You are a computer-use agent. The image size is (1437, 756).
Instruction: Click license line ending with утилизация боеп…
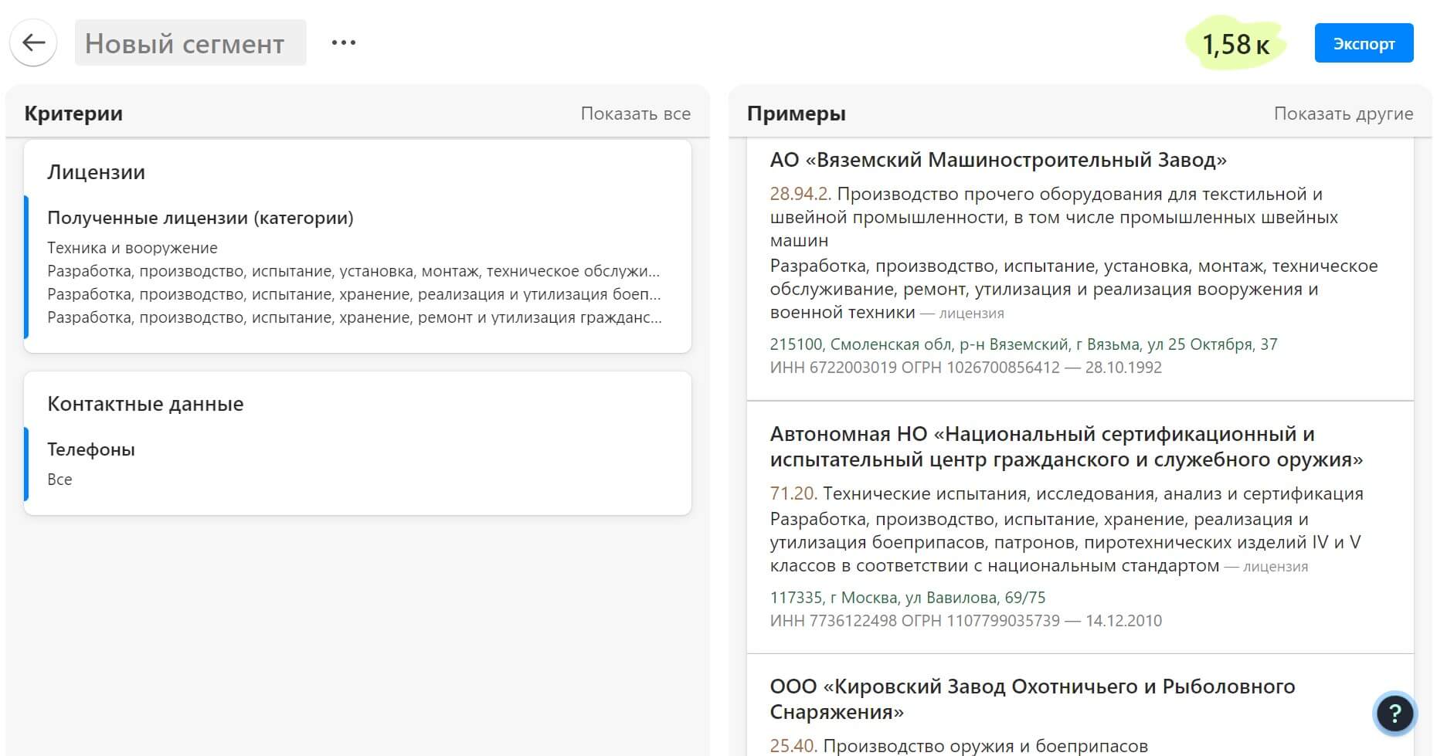coord(354,294)
